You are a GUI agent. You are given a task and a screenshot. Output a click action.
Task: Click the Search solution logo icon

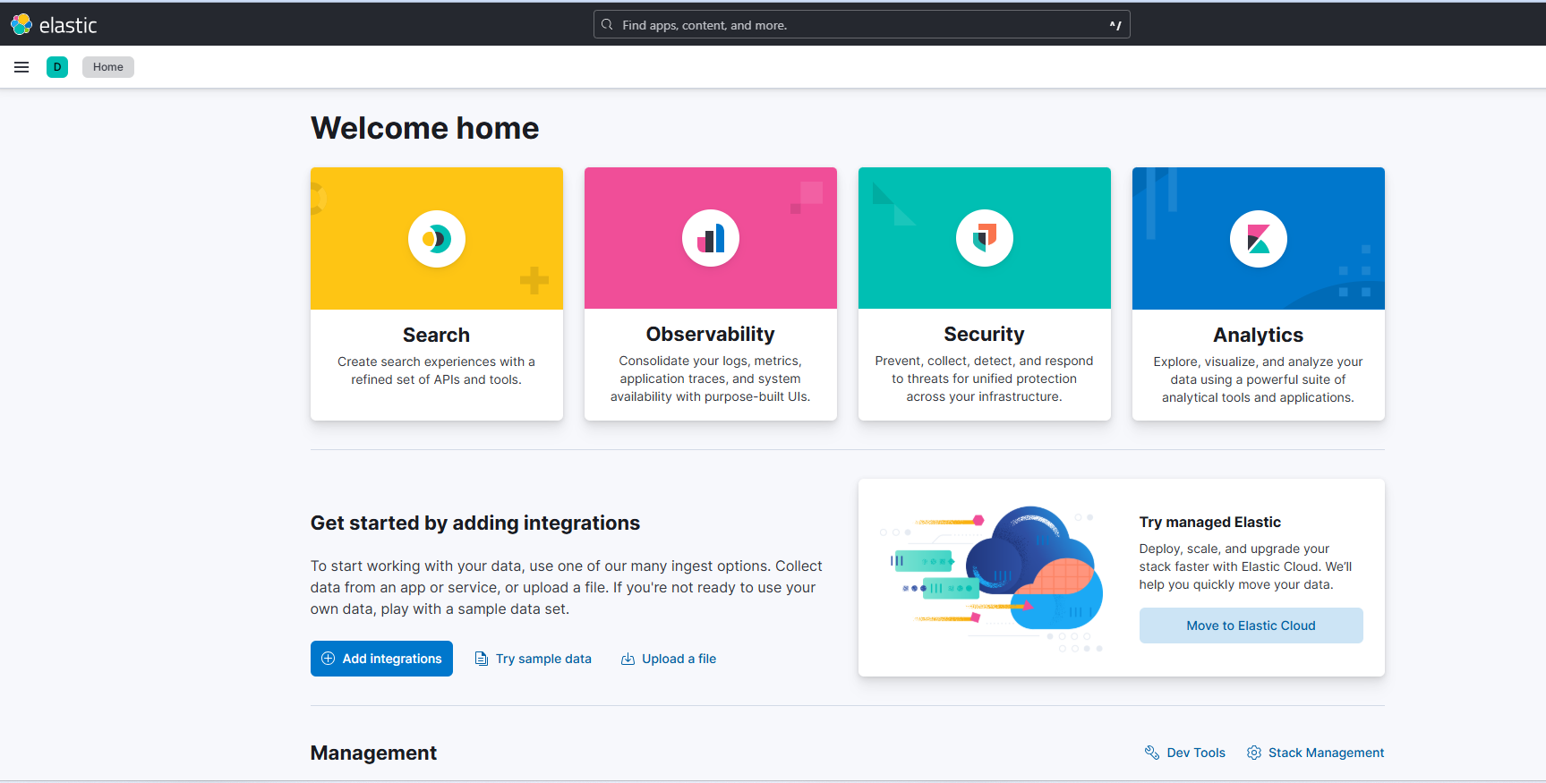point(437,239)
